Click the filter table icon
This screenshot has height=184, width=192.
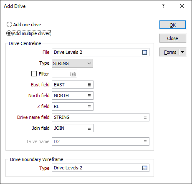click(x=73, y=74)
